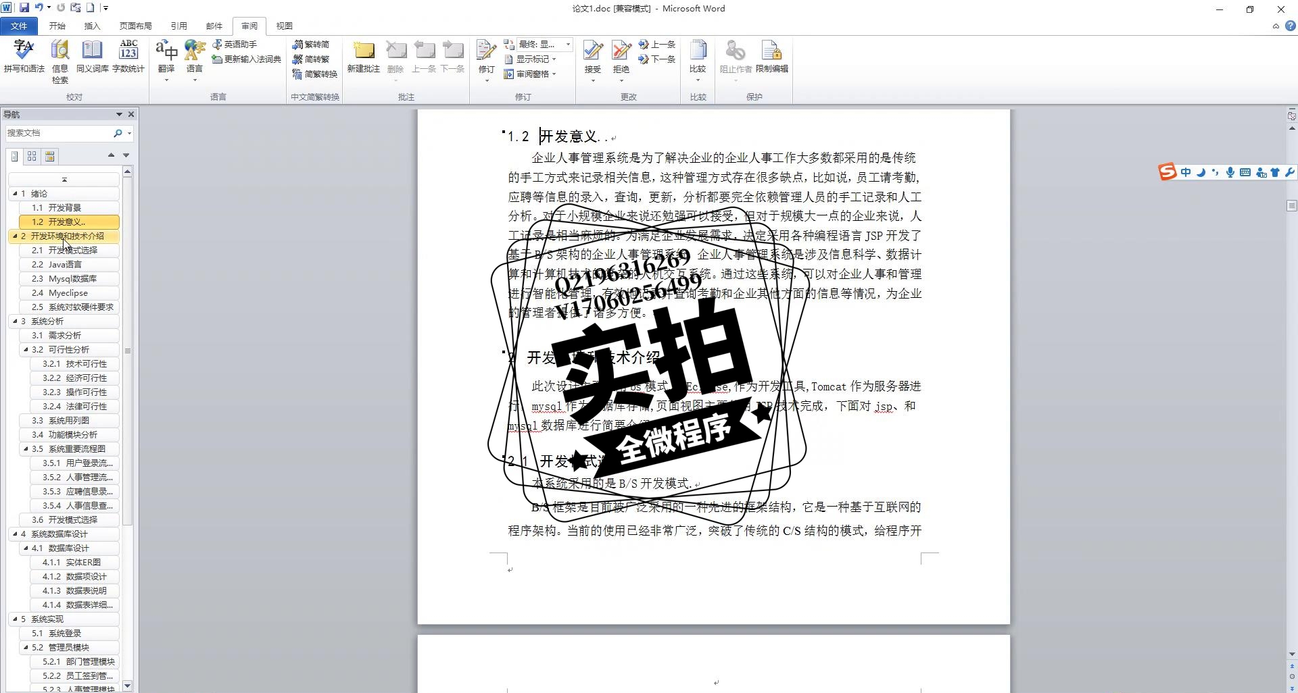1298x693 pixels.
Task: Click document vertical scrollbar down arrow
Action: pos(1292,654)
